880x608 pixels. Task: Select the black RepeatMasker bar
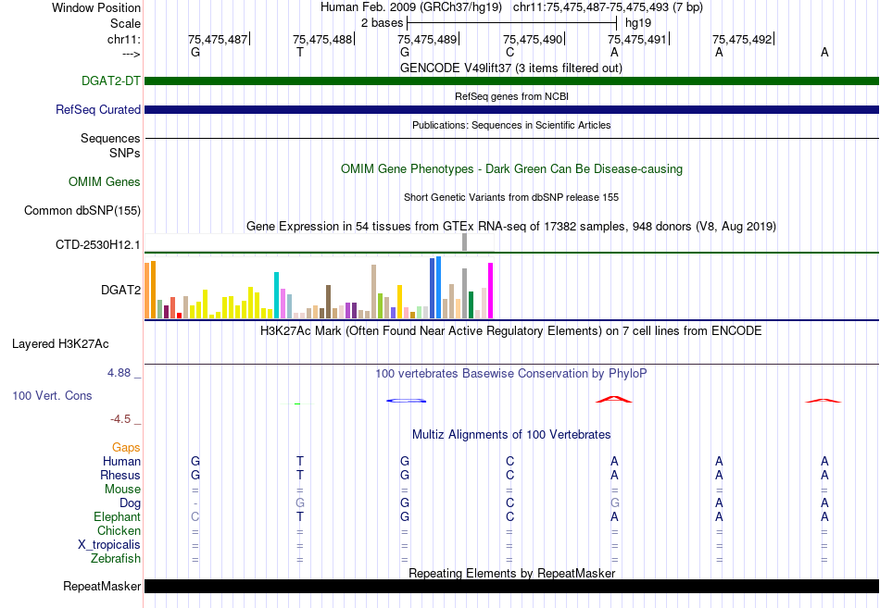coord(511,586)
